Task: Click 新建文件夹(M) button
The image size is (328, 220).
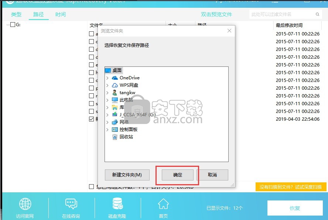Action: [x=127, y=175]
